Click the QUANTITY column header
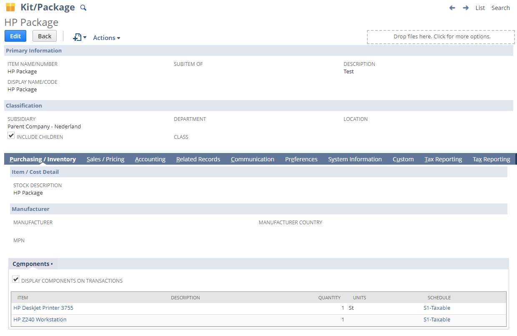Image resolution: width=517 pixels, height=336 pixels. click(x=329, y=298)
